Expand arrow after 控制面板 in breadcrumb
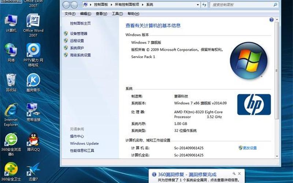The height and width of the screenshot is (183, 293). (111, 5)
